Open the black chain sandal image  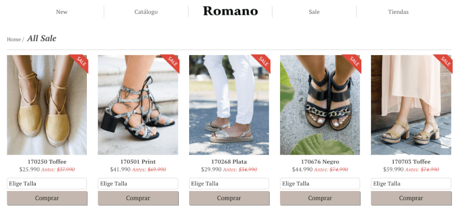[320, 105]
